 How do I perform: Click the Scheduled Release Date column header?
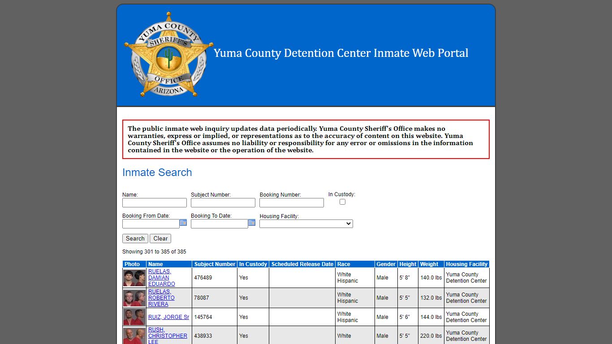coord(302,264)
